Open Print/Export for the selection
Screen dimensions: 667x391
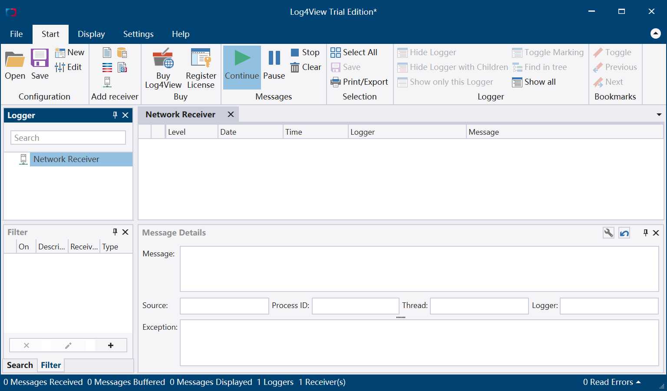[x=359, y=82]
